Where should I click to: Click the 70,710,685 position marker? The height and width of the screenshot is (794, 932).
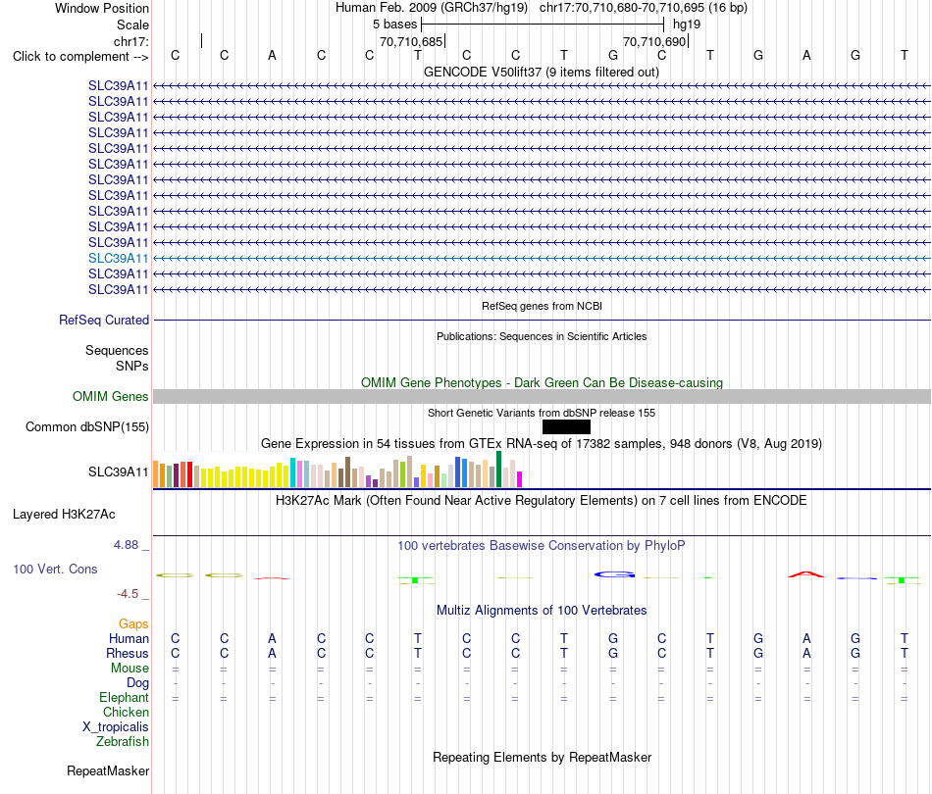pos(411,41)
